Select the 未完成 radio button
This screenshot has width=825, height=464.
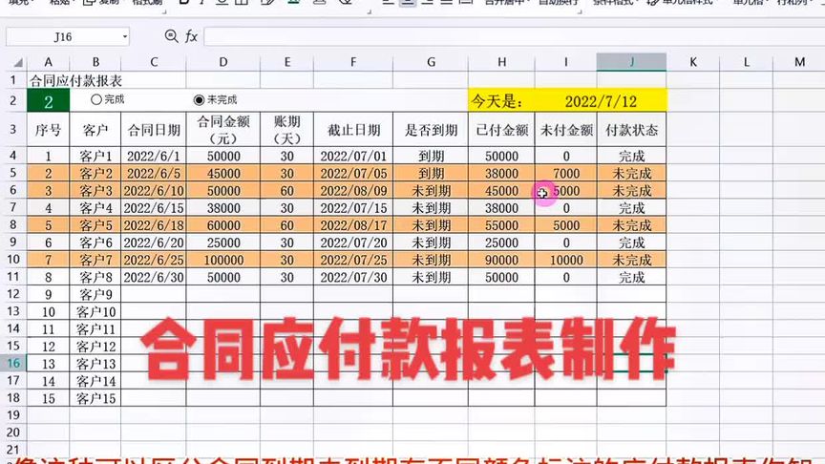coord(199,99)
